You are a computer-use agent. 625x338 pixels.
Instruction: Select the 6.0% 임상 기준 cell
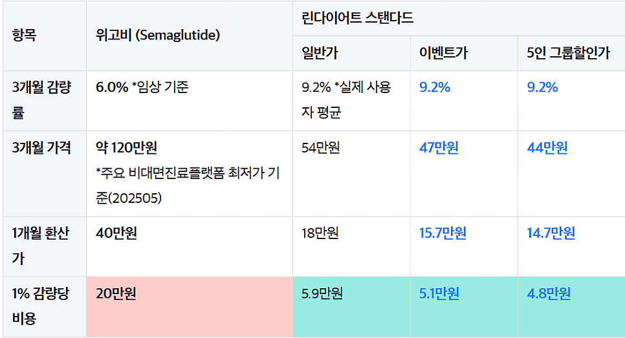click(142, 87)
